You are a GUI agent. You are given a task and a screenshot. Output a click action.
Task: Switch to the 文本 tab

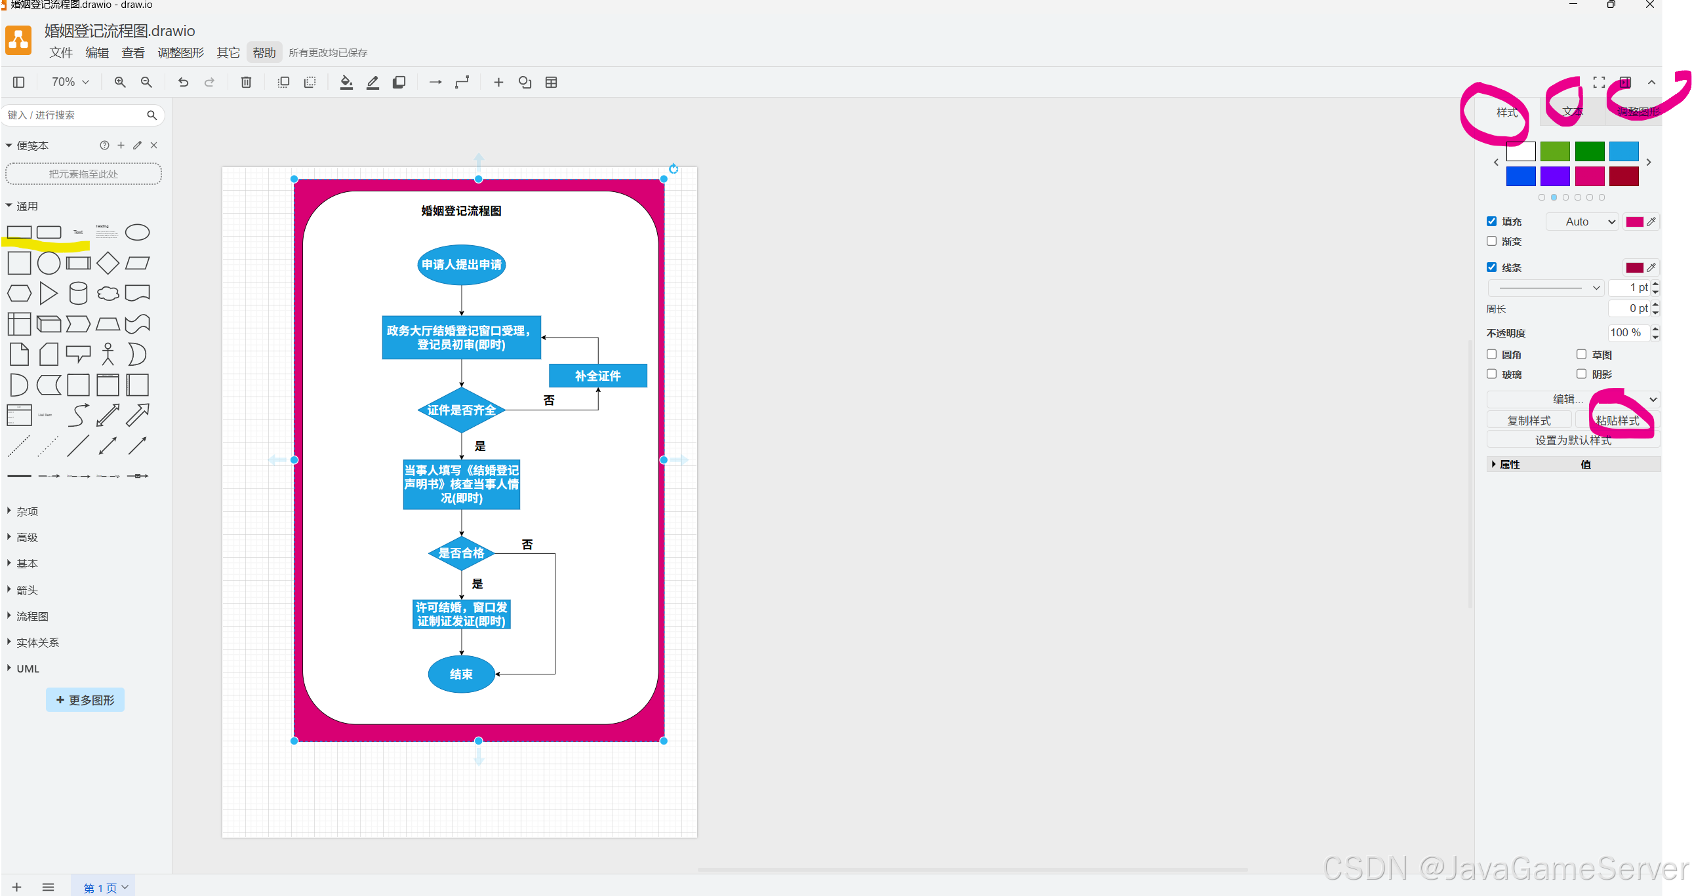[1572, 111]
